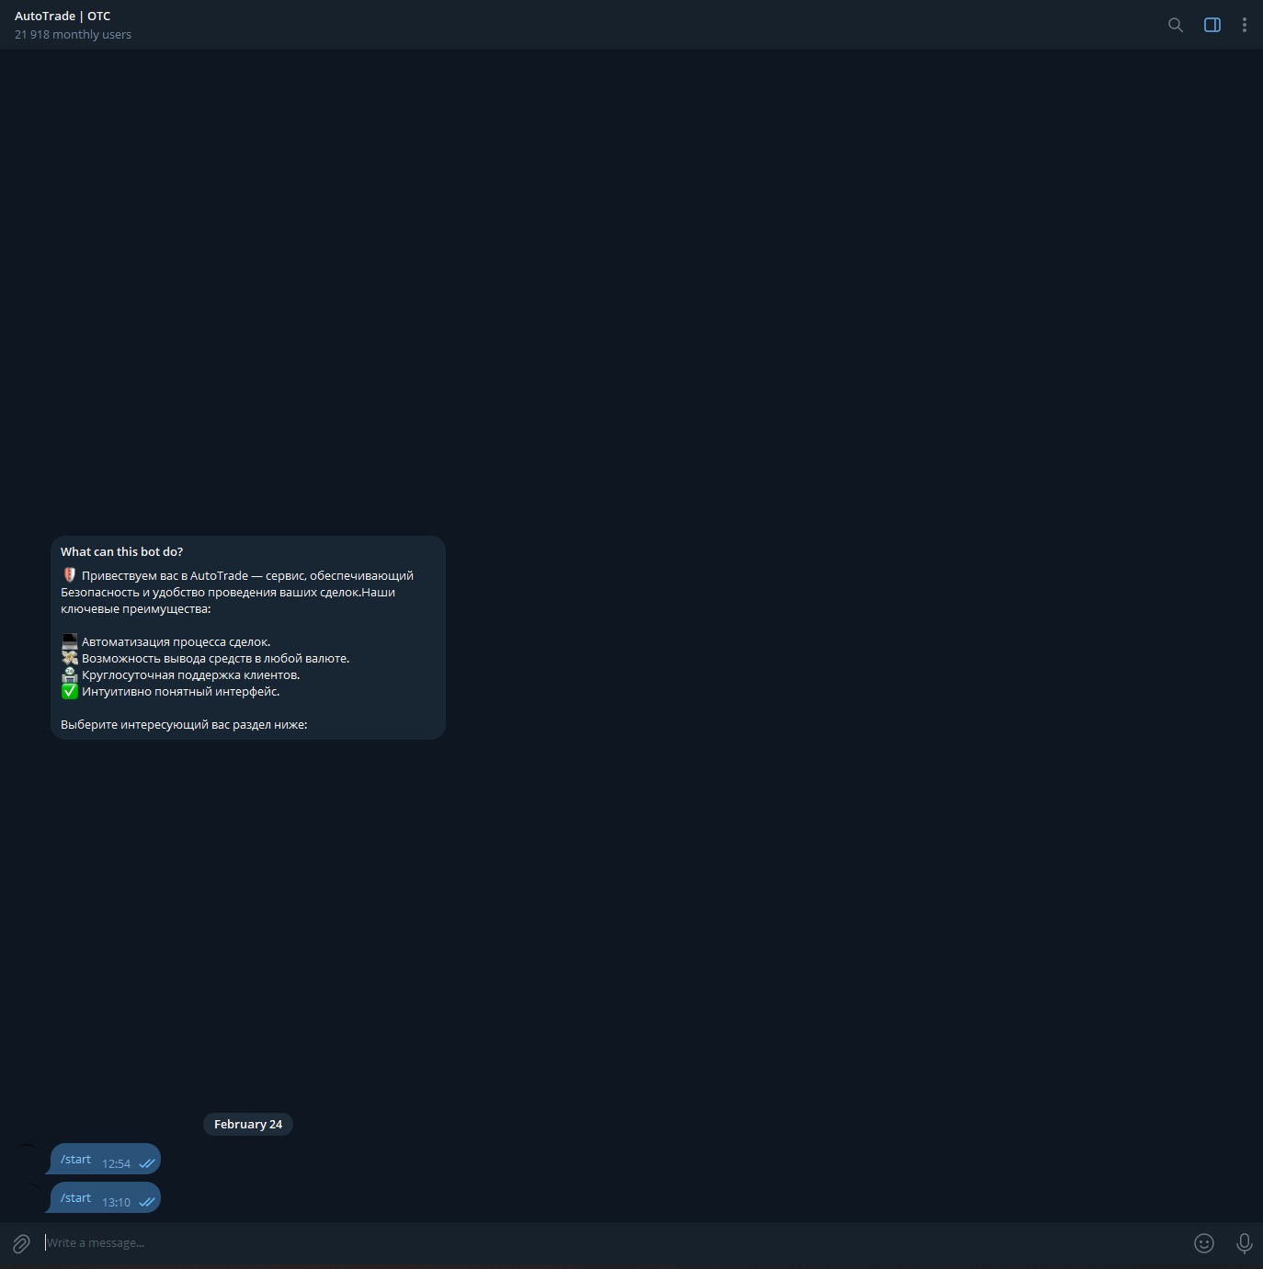This screenshot has height=1269, width=1263.
Task: Click the shield emoji in greeting text
Action: 69,575
